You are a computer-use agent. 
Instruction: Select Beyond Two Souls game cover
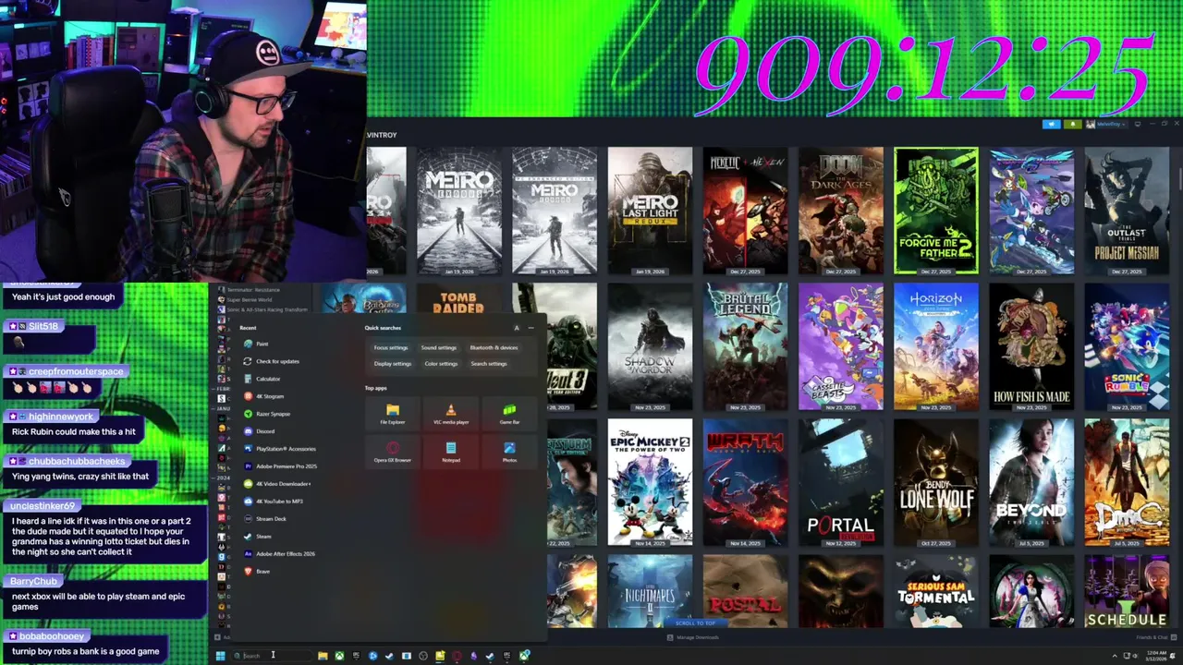(1031, 482)
